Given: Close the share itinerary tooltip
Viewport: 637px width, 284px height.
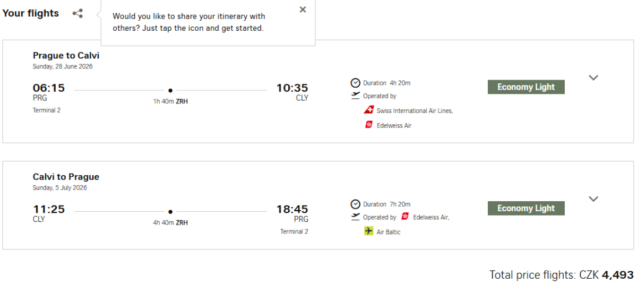Looking at the screenshot, I should click(x=303, y=10).
